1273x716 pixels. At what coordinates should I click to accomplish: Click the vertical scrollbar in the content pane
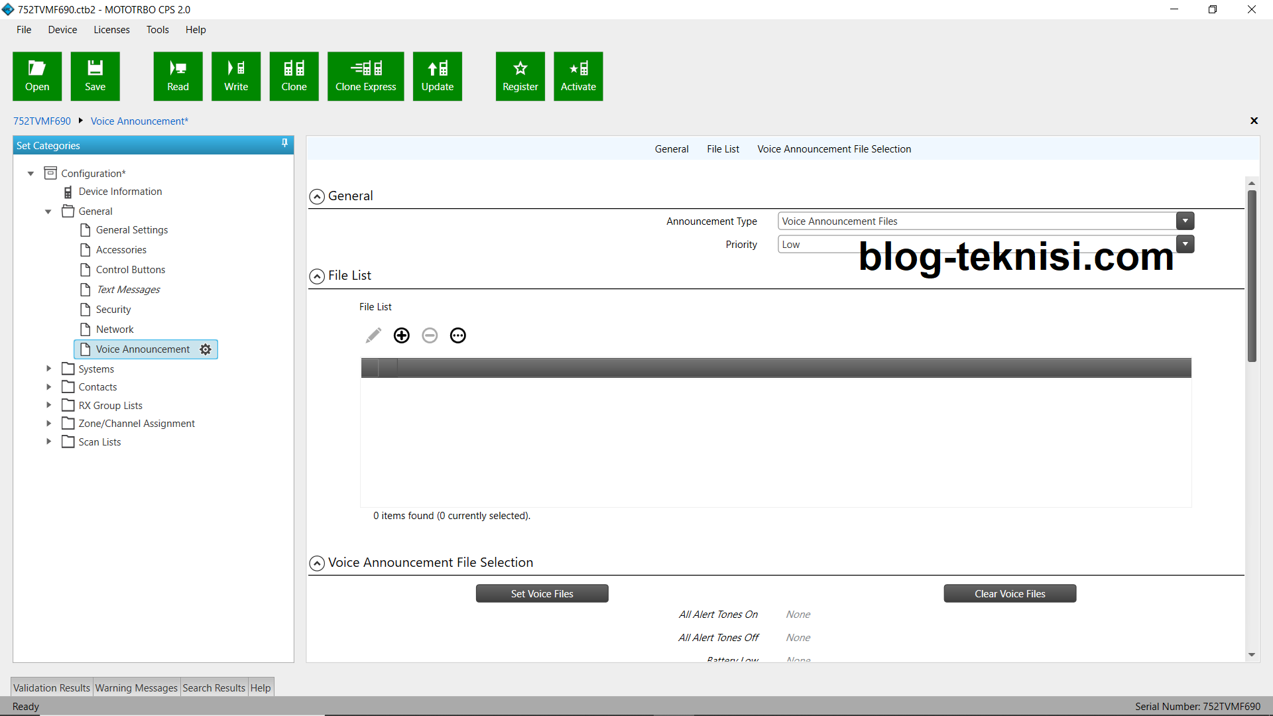point(1252,275)
